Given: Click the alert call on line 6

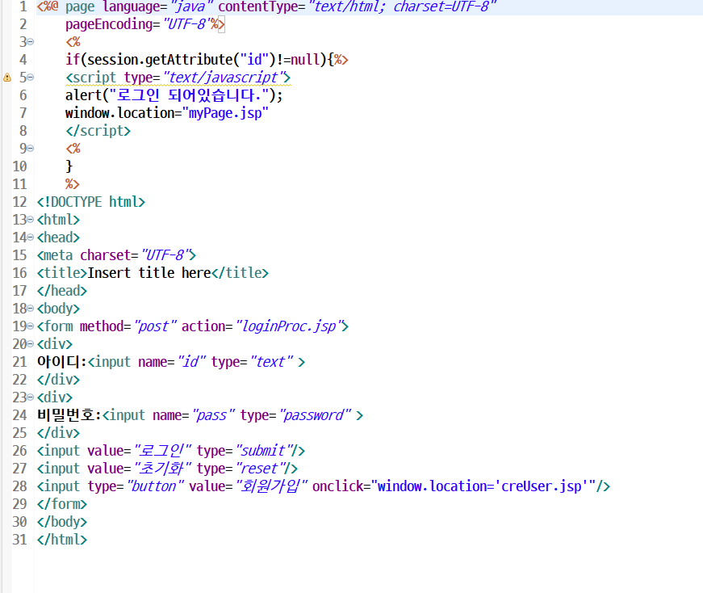Looking at the screenshot, I should (174, 95).
